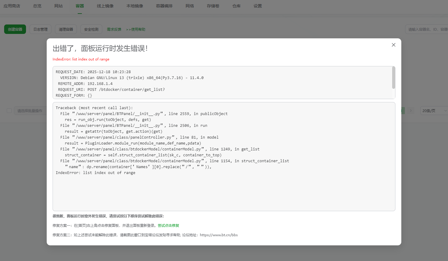Switch to the 存储卷 tab

click(x=213, y=6)
